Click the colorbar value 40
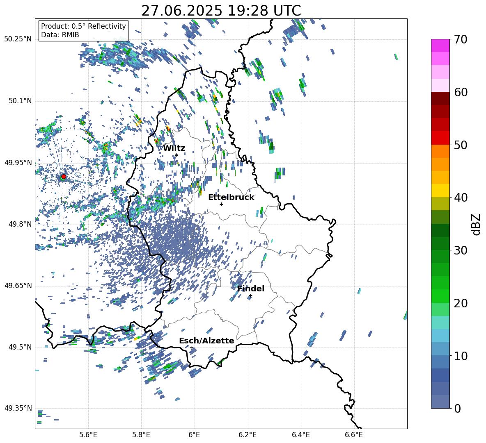Screen dimensions: 486x443 tap(461, 198)
